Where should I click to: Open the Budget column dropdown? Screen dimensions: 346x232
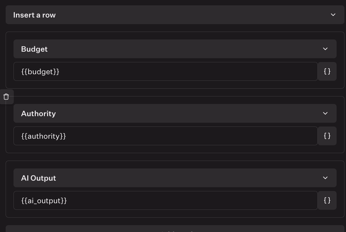175,49
